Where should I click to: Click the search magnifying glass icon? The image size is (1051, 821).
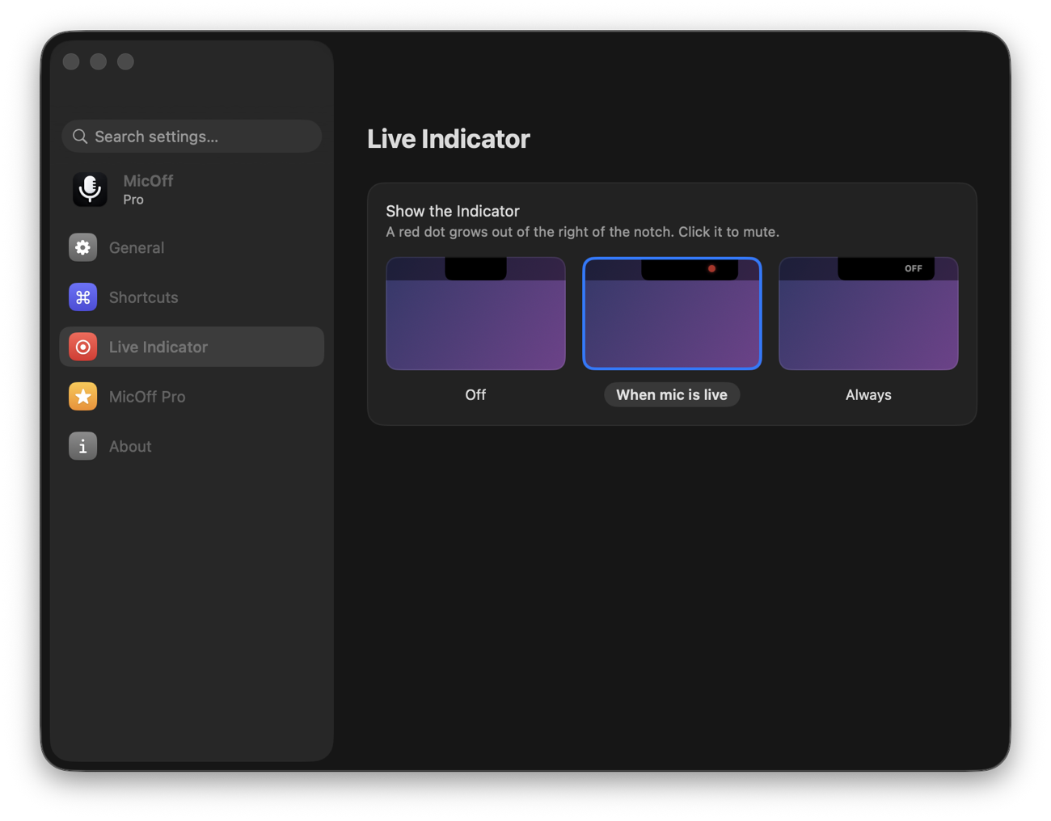click(80, 137)
